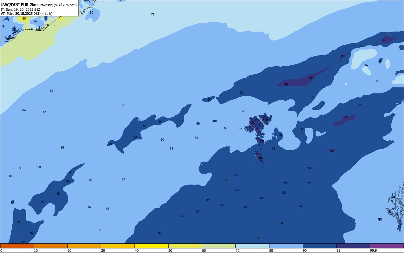Click the map value '56' near the coastline

47,25
